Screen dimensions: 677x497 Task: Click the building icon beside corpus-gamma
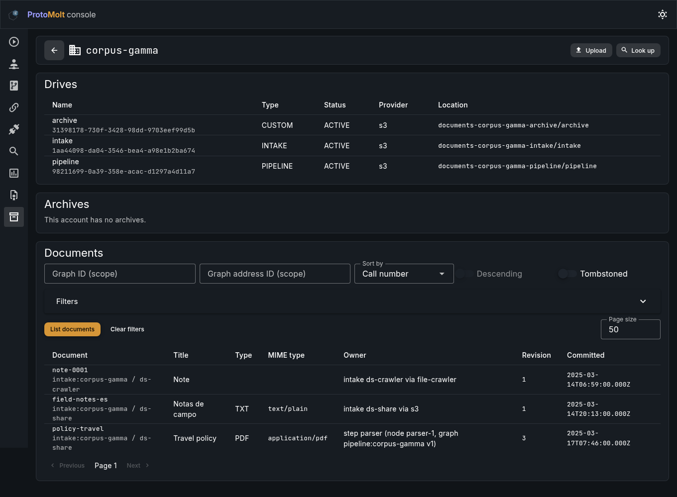(75, 50)
